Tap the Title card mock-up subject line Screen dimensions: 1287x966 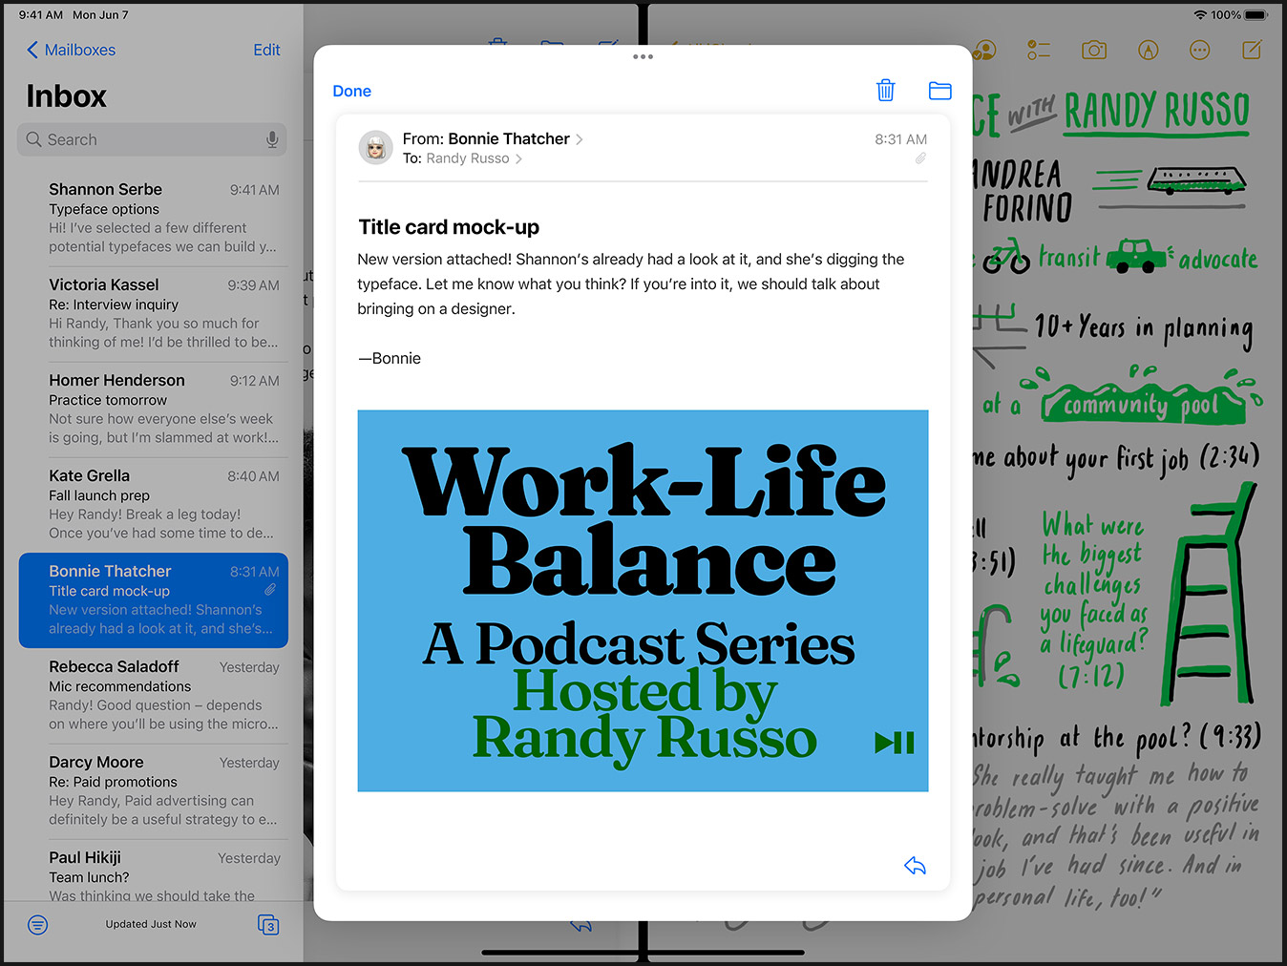(449, 227)
